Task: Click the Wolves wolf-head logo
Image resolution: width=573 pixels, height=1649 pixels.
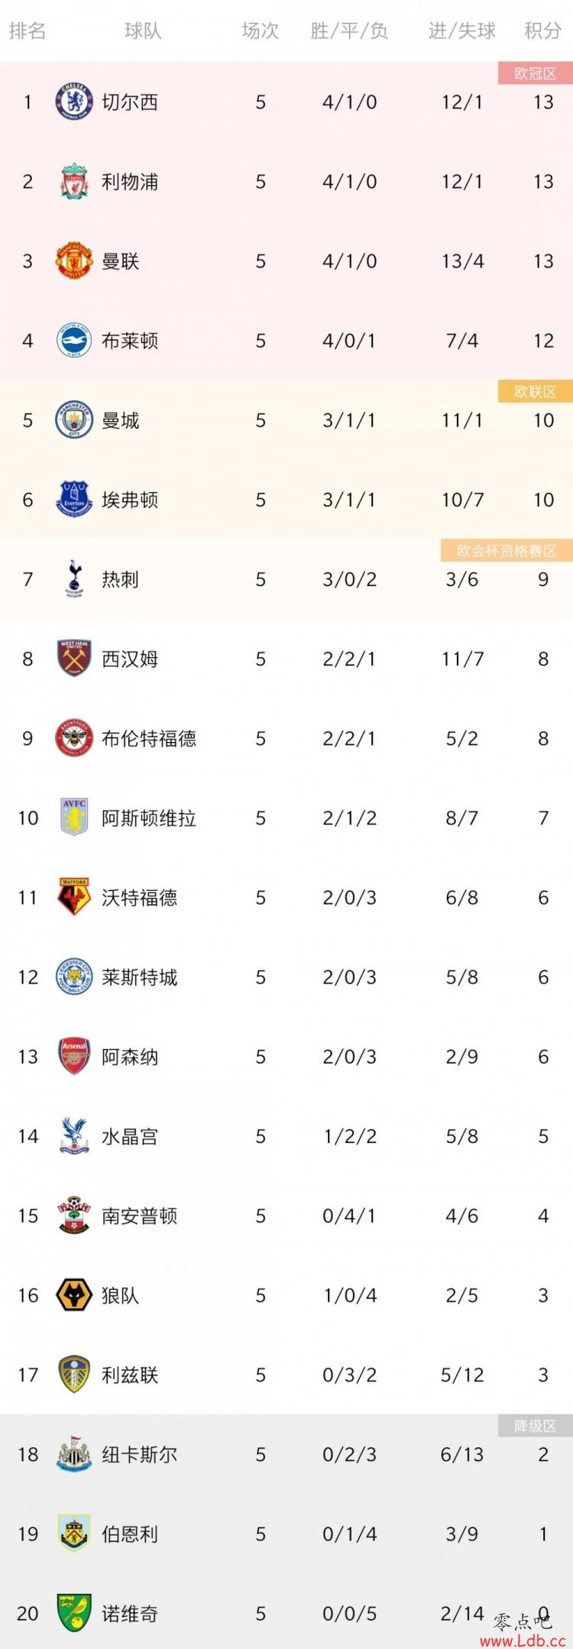Action: coord(74,1294)
